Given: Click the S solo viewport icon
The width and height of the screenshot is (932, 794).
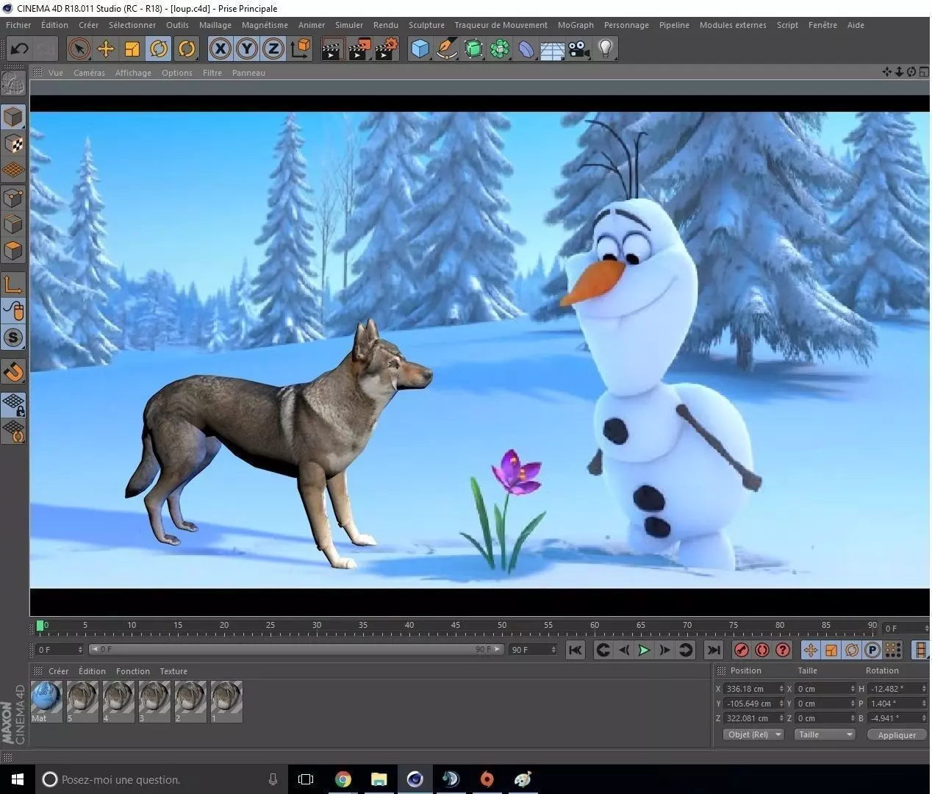Looking at the screenshot, I should (x=13, y=338).
